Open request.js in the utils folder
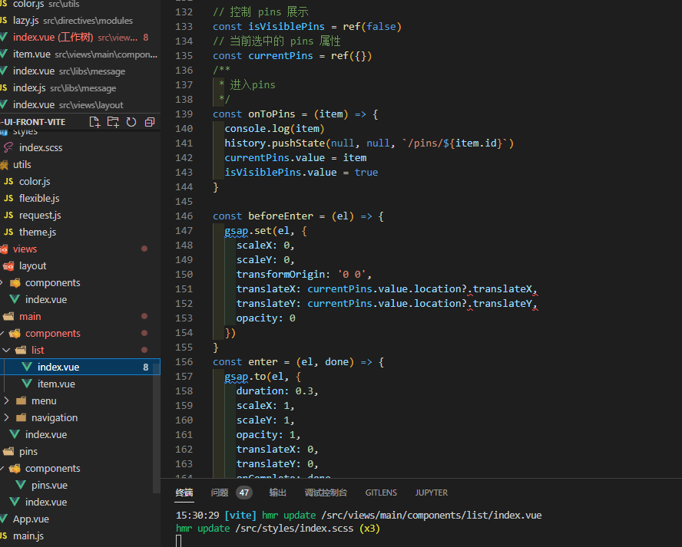This screenshot has width=682, height=547. coord(40,215)
